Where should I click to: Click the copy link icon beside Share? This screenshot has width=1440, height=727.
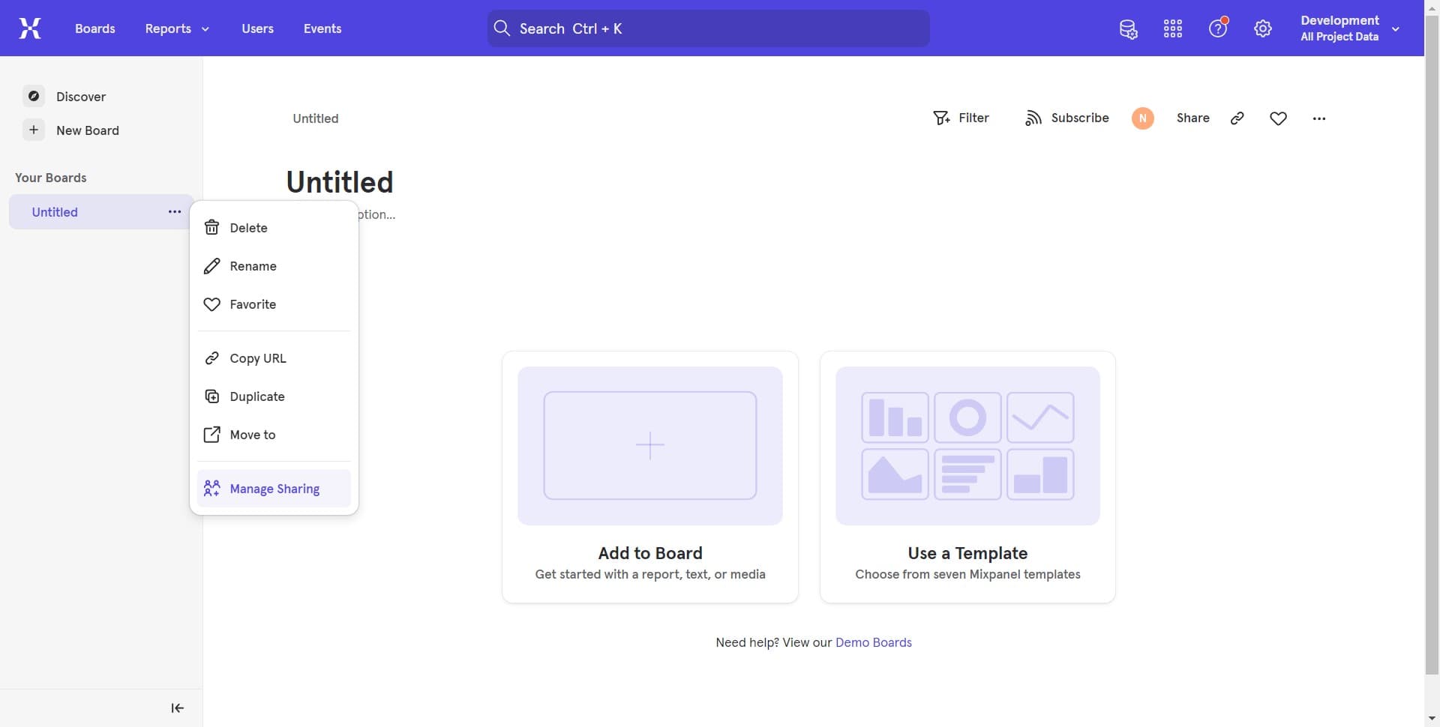[1237, 118]
